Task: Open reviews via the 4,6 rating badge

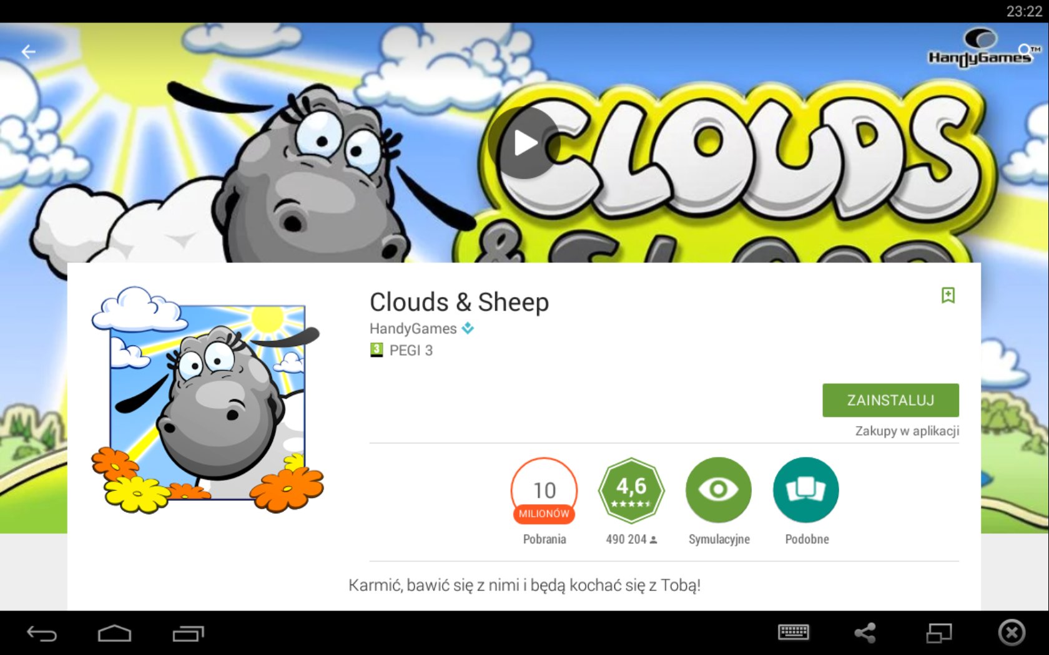Action: 631,490
